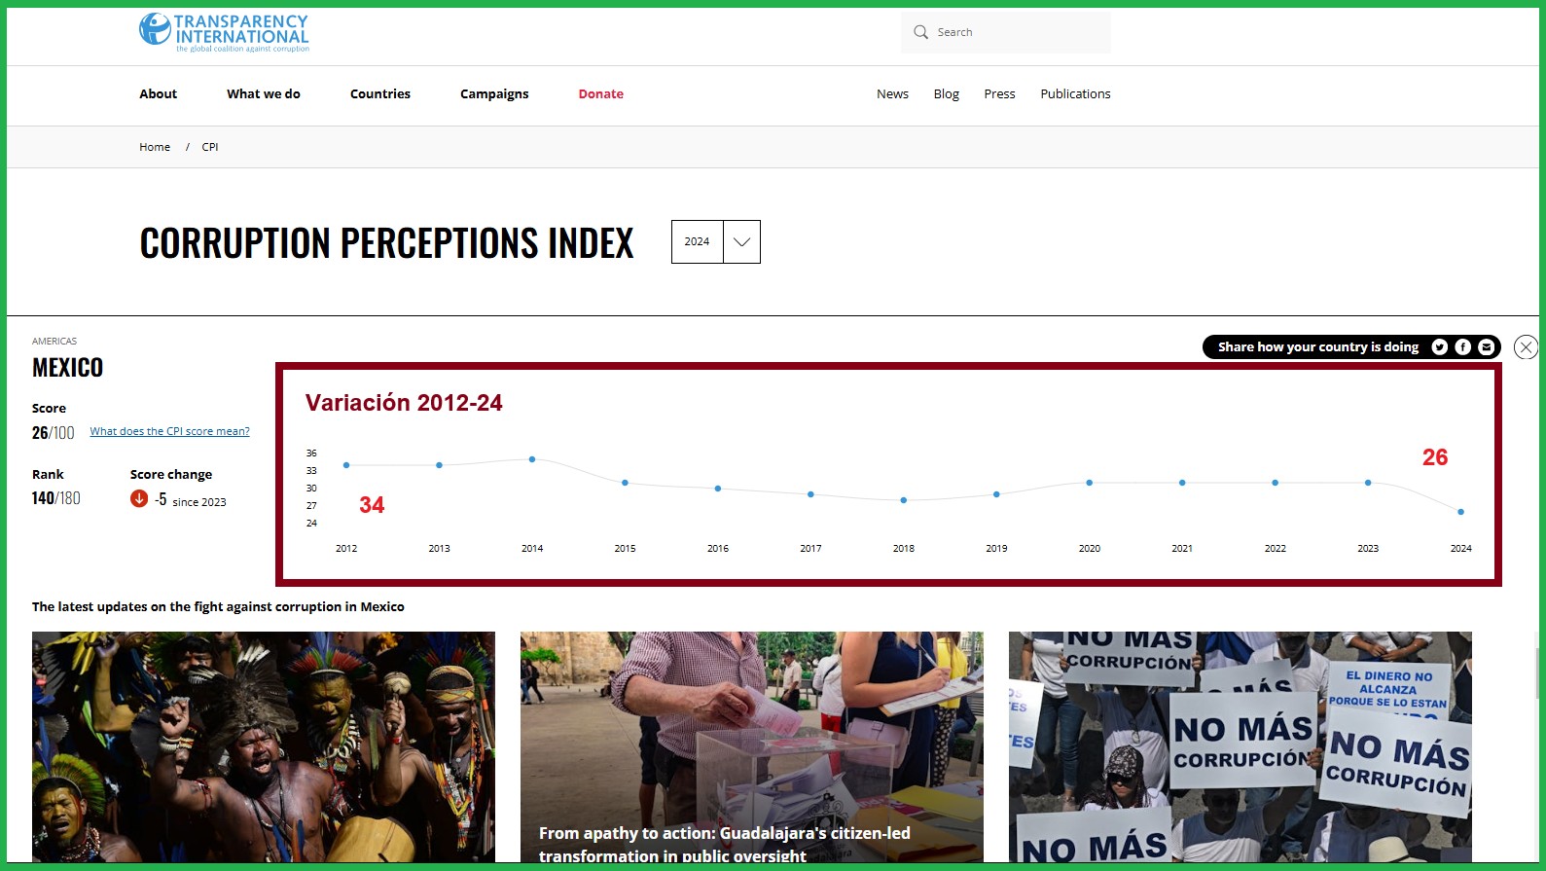Open the Countries menu
This screenshot has width=1546, height=871.
click(380, 94)
